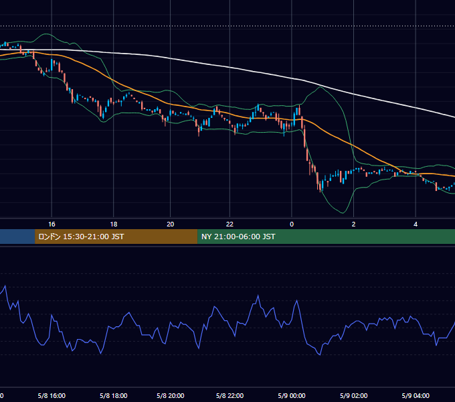The width and height of the screenshot is (455, 402).
Task: Click the 5/8 22:00 date label
Action: click(230, 395)
